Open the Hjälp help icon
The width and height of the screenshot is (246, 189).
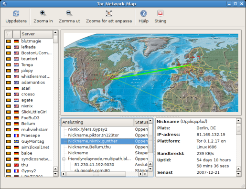tap(143, 13)
